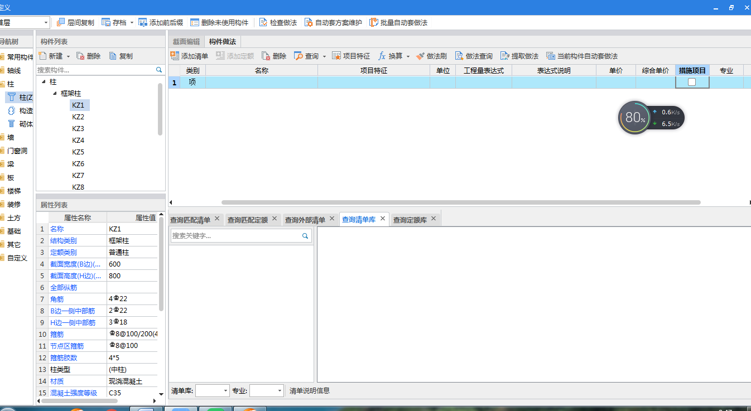Click 添加定额 button
751x411 pixels.
(235, 56)
